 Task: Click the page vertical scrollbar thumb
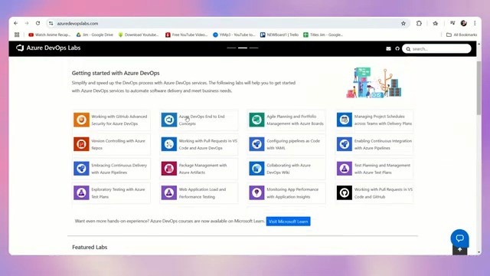[x=479, y=88]
